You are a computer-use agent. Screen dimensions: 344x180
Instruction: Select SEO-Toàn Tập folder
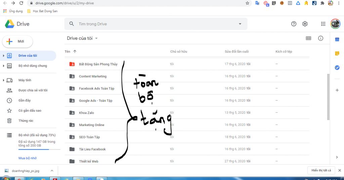[187, 137]
